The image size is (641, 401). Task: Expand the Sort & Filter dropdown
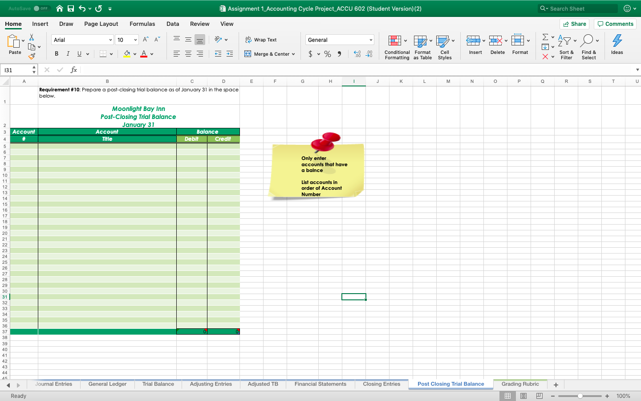click(575, 41)
